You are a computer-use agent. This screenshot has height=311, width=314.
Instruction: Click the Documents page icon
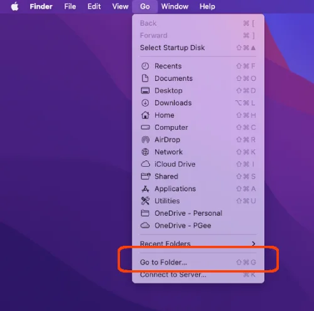click(145, 78)
